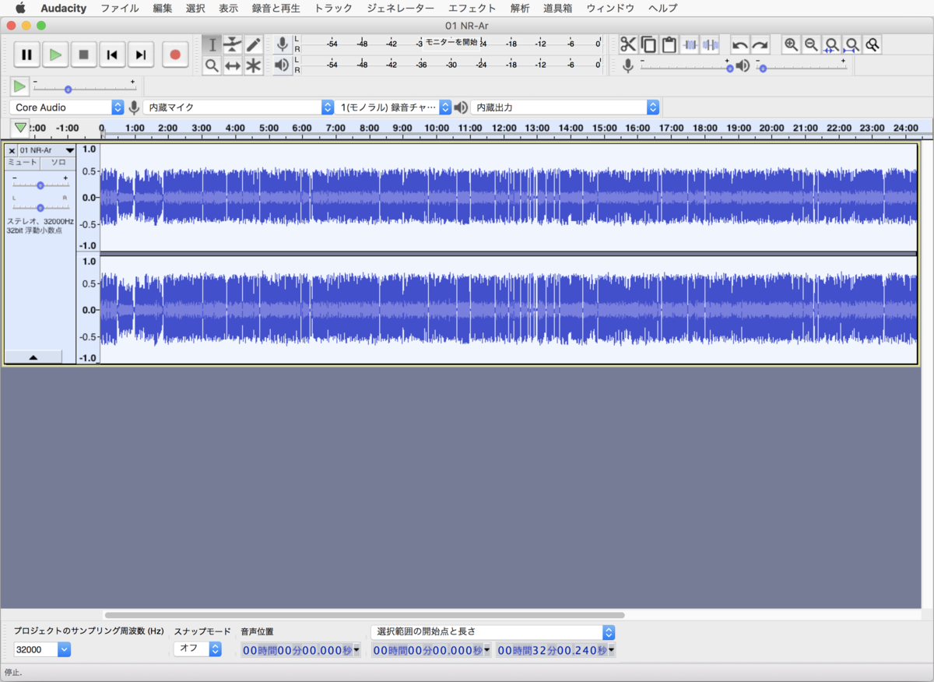Open the Core Audio host dropdown

[68, 107]
